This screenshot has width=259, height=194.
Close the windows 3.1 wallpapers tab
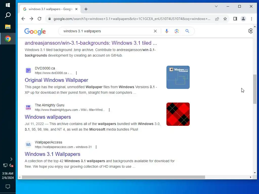tap(76, 9)
